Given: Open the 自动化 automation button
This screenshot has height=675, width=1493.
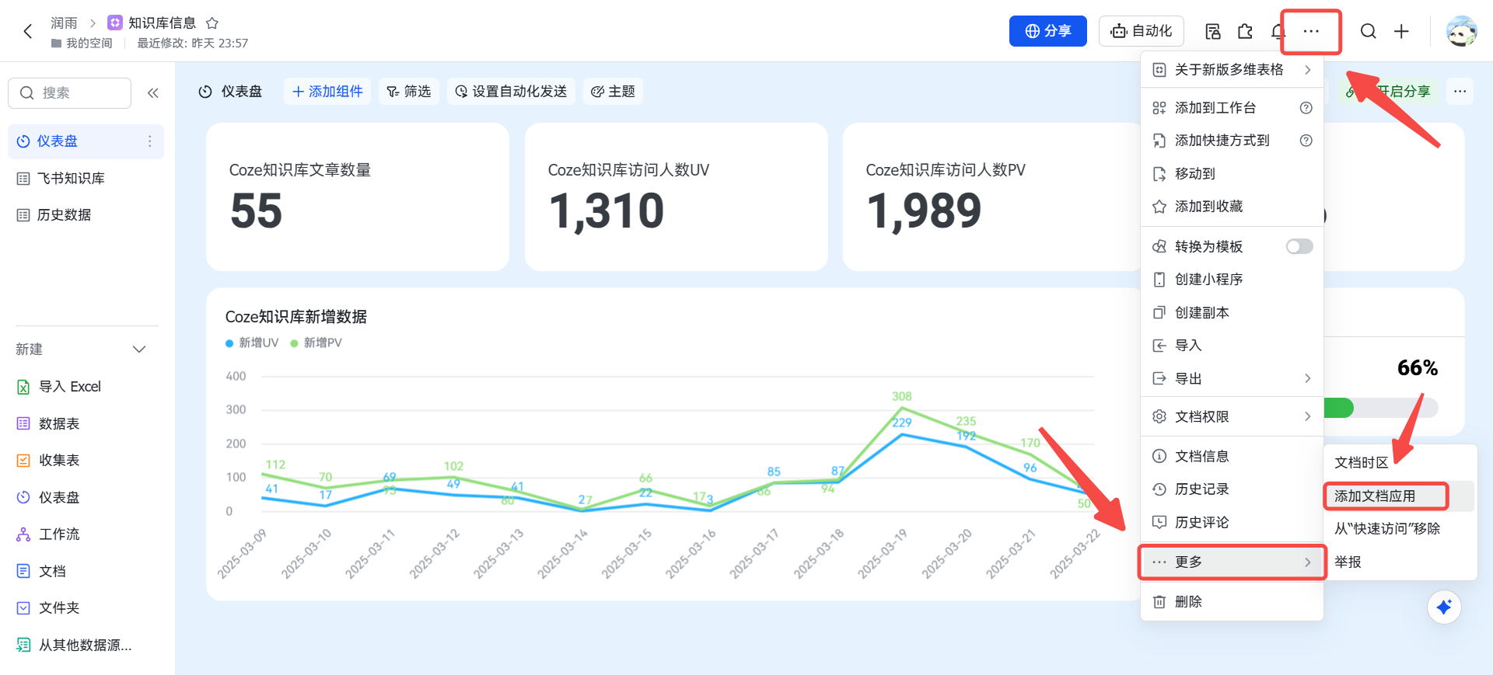Looking at the screenshot, I should 1141,31.
